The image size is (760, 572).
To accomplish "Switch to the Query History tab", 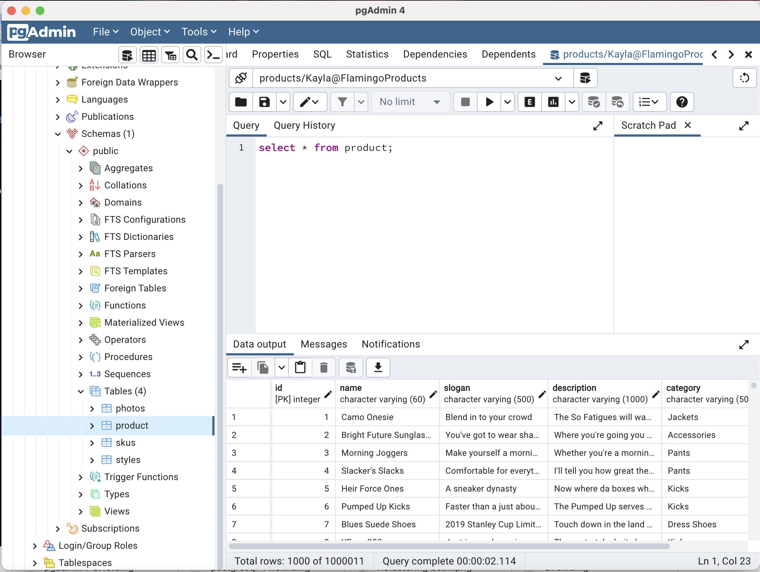I will (x=304, y=125).
